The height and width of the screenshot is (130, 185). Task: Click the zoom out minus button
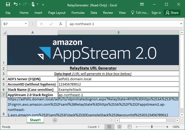pyautogui.click(x=137, y=127)
